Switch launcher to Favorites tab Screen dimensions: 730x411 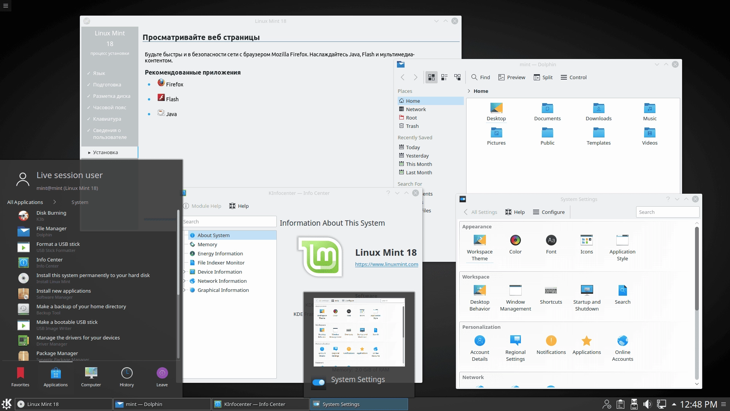pyautogui.click(x=20, y=377)
